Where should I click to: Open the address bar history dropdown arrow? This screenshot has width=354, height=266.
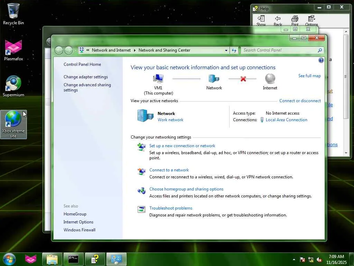[226, 50]
